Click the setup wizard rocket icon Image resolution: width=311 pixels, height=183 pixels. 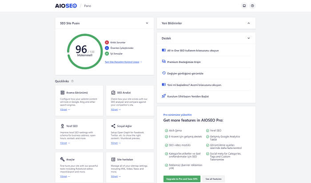[163, 96]
